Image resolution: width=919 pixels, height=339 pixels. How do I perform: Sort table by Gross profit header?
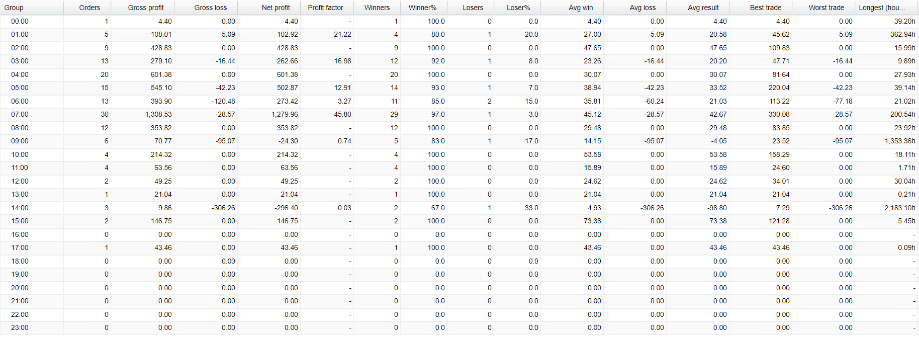point(142,8)
